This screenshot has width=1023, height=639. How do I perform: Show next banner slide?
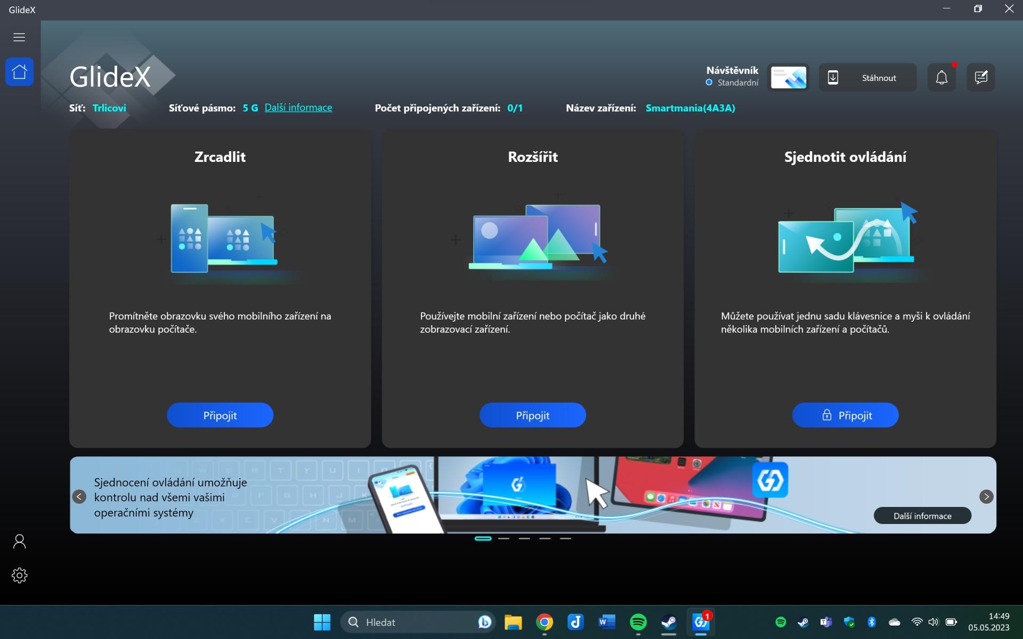tap(986, 496)
